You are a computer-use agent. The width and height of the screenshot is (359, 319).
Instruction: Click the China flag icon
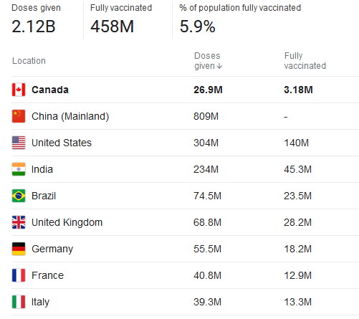[19, 116]
